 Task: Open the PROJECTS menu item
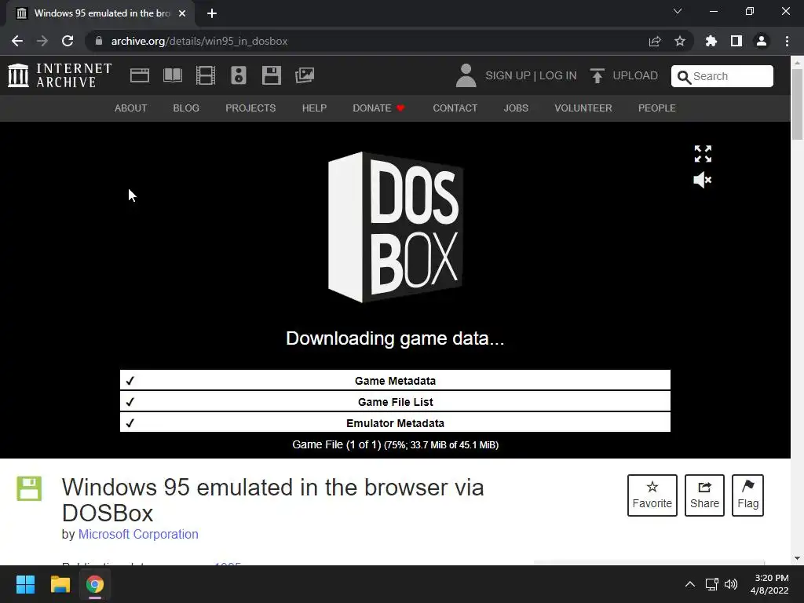(250, 108)
